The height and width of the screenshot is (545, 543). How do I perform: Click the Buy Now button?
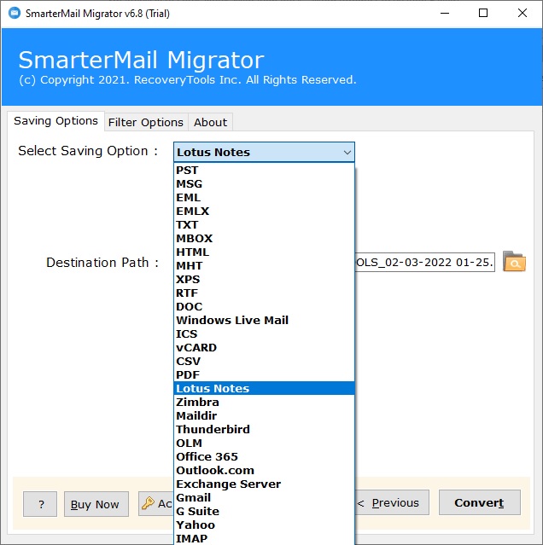[96, 504]
